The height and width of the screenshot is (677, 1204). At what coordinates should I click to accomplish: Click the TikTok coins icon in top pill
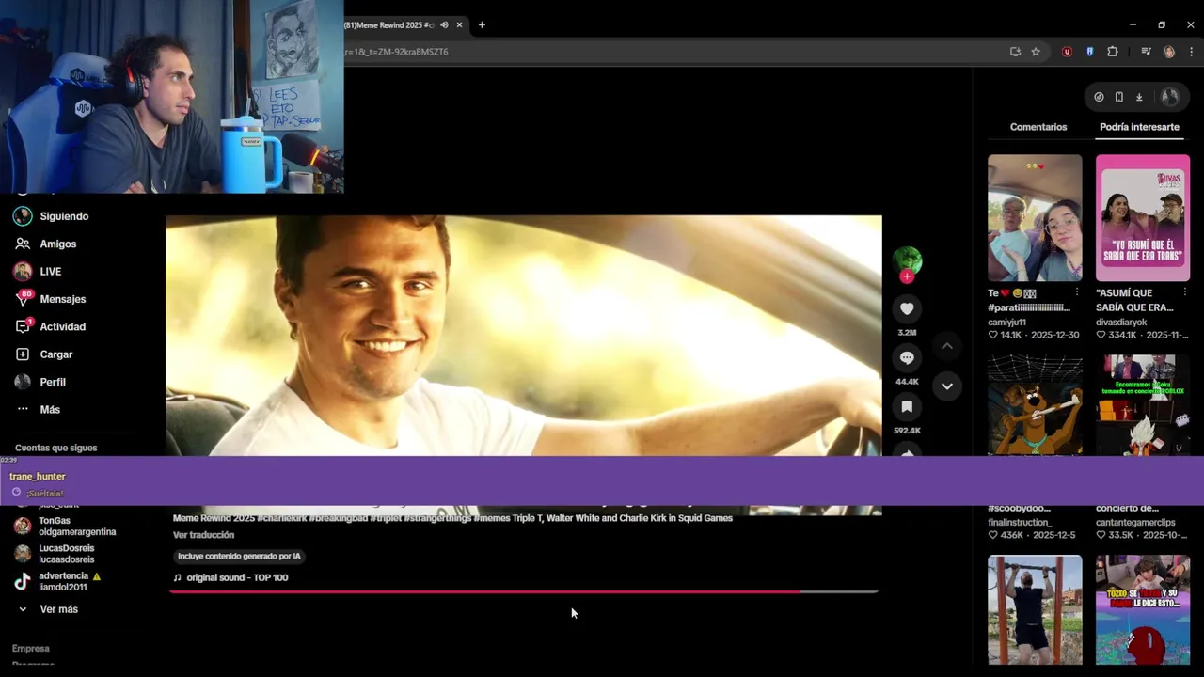click(1099, 97)
